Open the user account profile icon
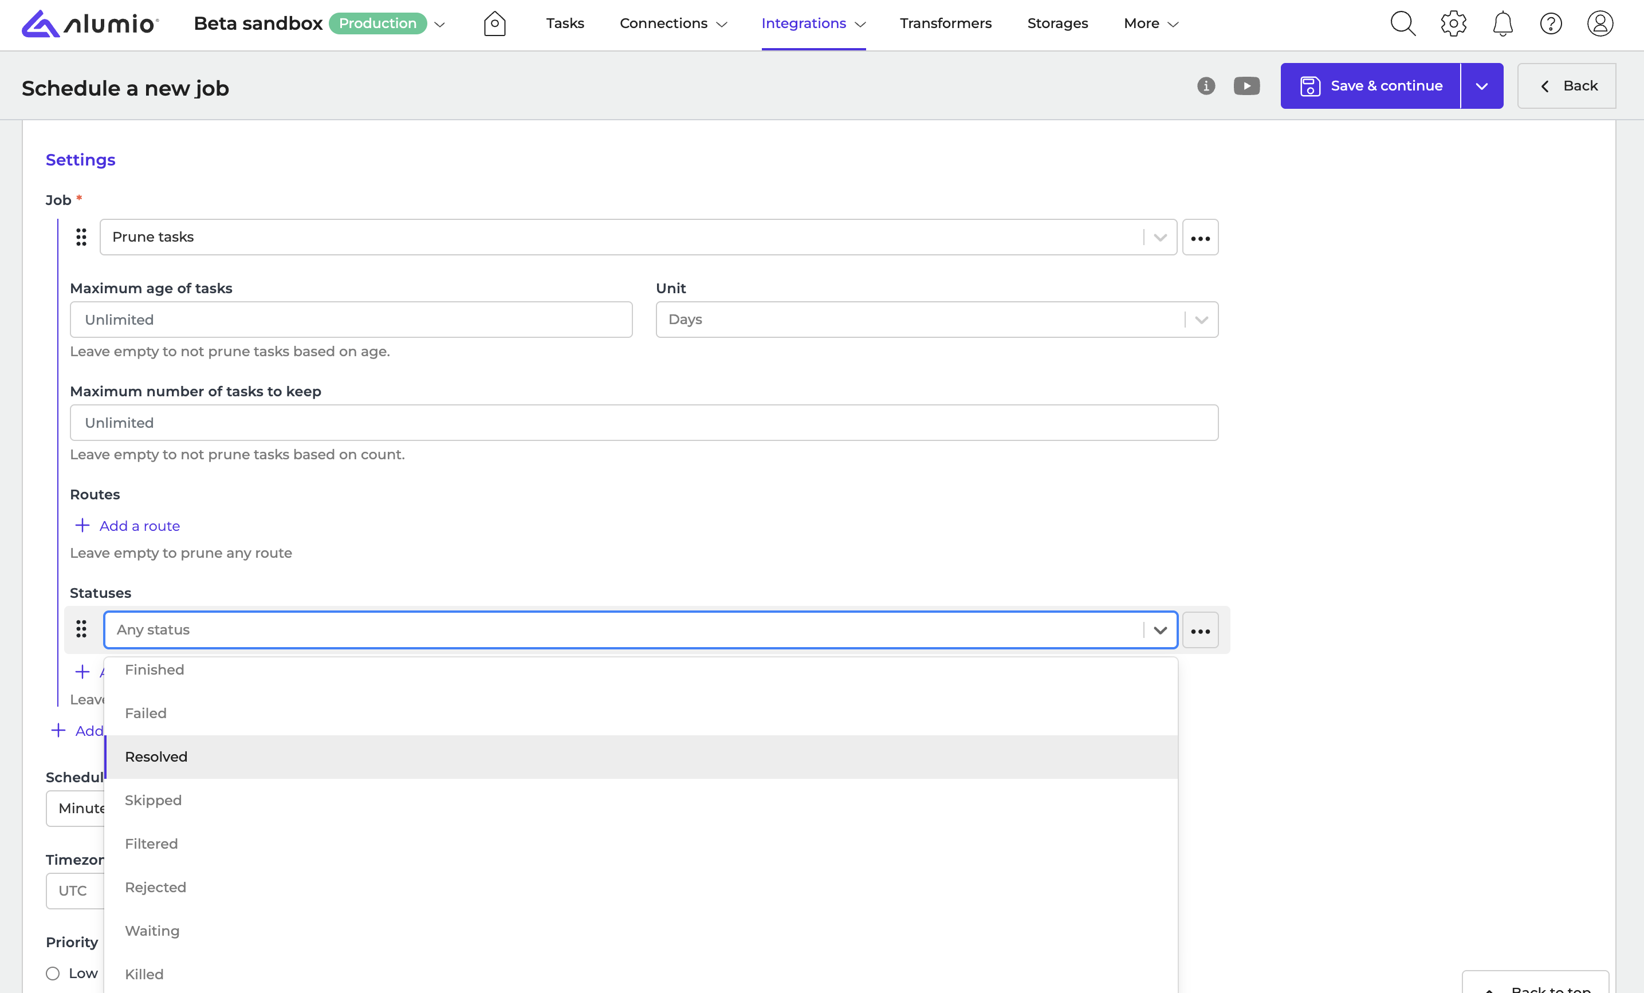This screenshot has width=1644, height=993. (x=1599, y=24)
